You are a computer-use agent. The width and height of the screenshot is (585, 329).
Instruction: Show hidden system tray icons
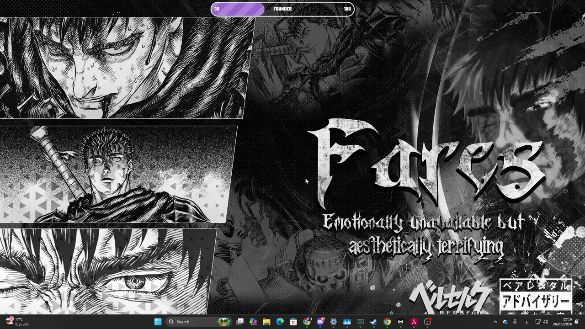[x=495, y=322]
